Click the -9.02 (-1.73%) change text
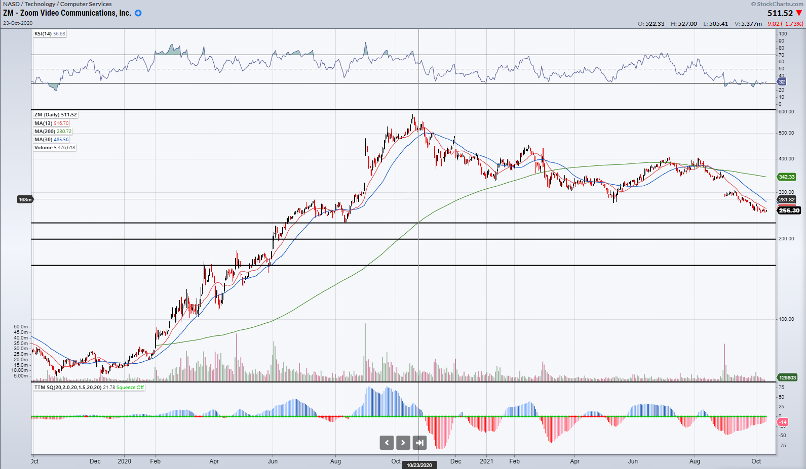This screenshot has width=806, height=469. (784, 24)
